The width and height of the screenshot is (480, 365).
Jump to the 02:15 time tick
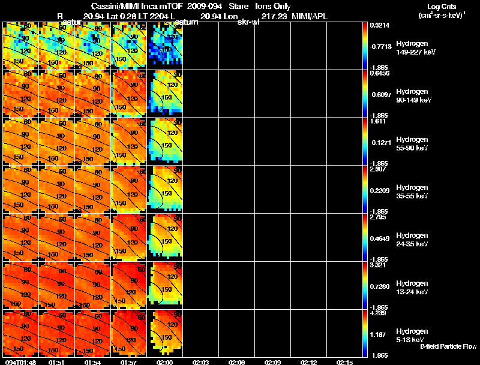pos(344,361)
